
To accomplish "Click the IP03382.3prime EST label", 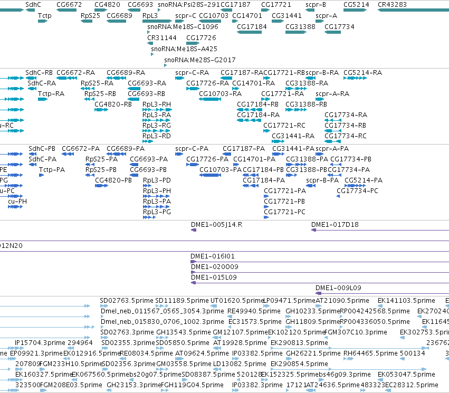I will (x=257, y=385).
